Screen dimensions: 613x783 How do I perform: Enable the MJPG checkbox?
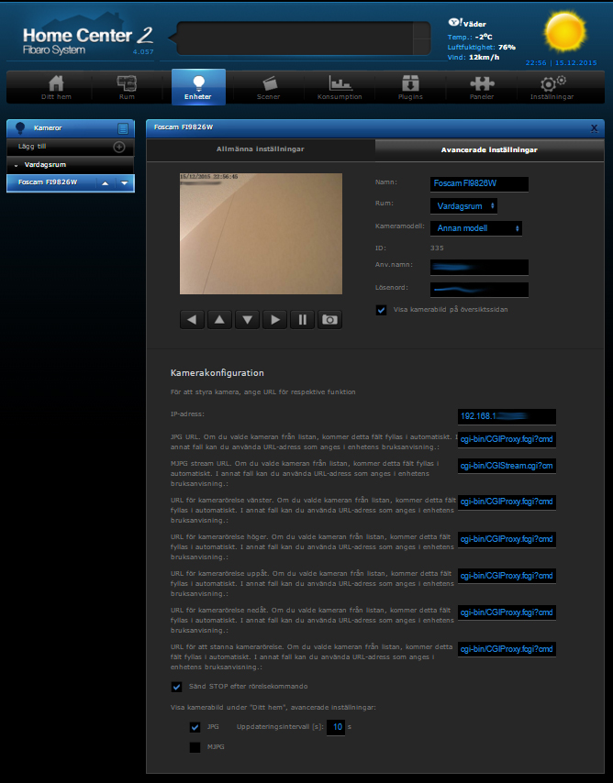(195, 747)
